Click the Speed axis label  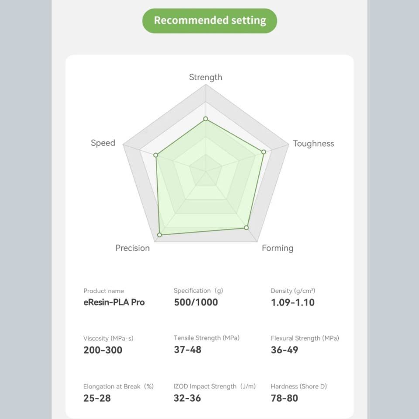click(103, 143)
